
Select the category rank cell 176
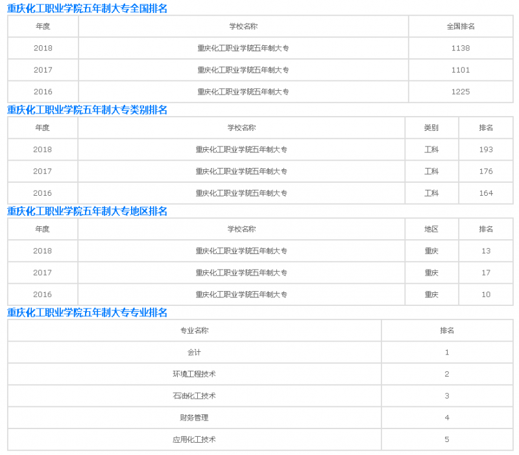[x=486, y=171]
